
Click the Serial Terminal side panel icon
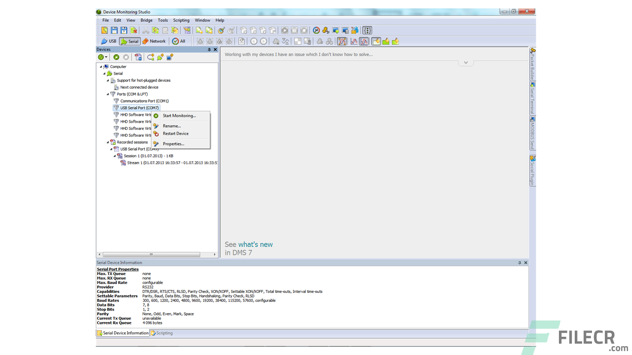click(x=533, y=85)
